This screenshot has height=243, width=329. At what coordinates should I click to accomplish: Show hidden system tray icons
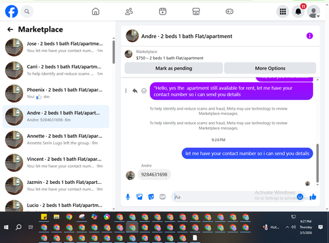pyautogui.click(x=287, y=227)
